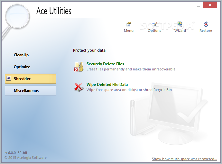Image resolution: width=222 pixels, height=164 pixels.
Task: Click the Wizard label text
Action: click(180, 31)
